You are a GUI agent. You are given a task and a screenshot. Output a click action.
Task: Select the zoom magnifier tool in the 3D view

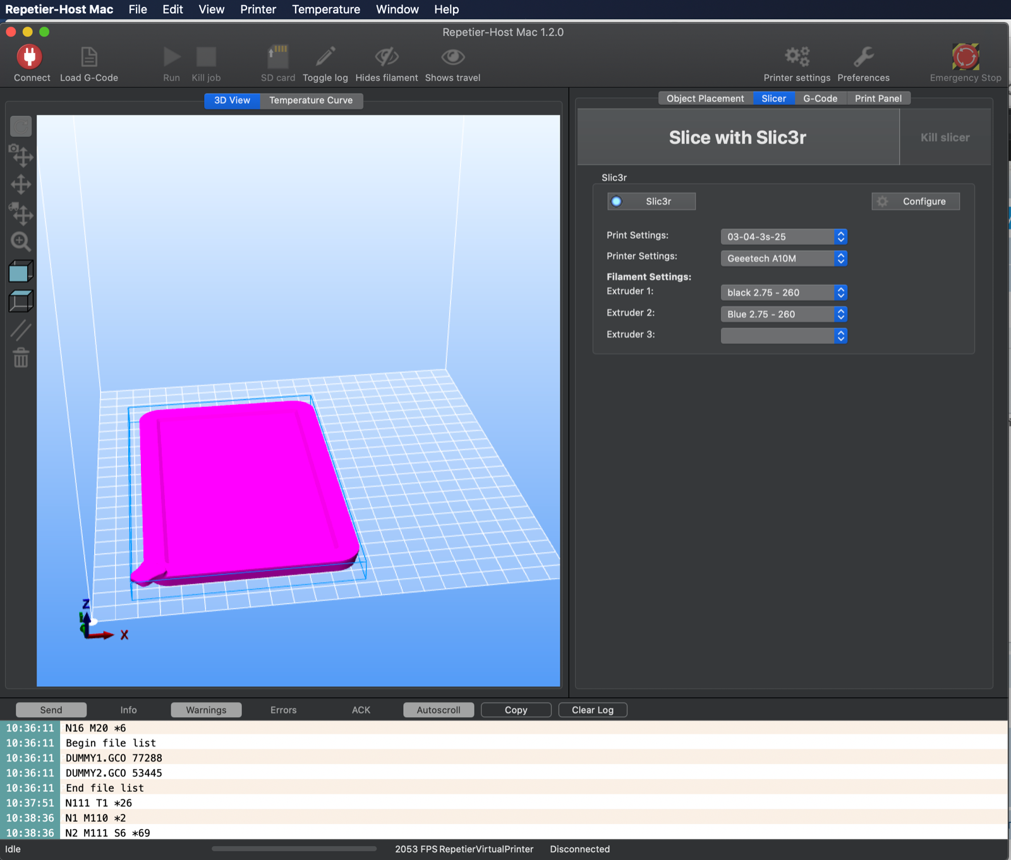tap(21, 241)
